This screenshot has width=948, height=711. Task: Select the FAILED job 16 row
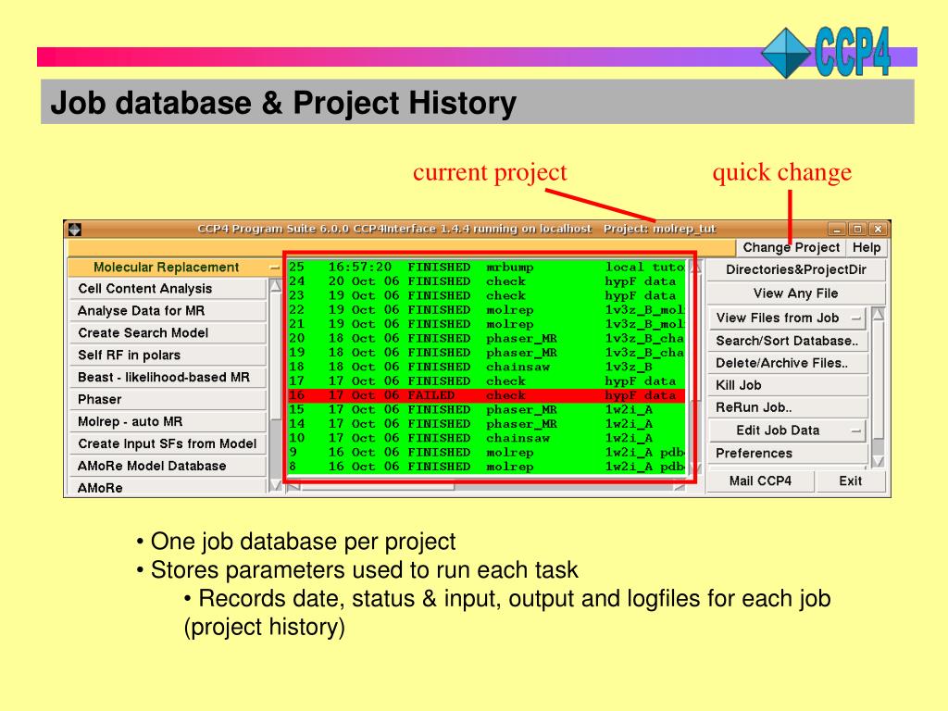487,395
